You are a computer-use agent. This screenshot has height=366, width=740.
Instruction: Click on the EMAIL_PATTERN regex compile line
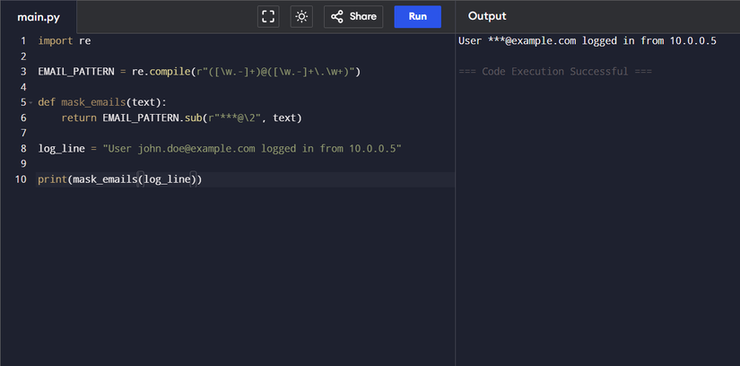[197, 72]
